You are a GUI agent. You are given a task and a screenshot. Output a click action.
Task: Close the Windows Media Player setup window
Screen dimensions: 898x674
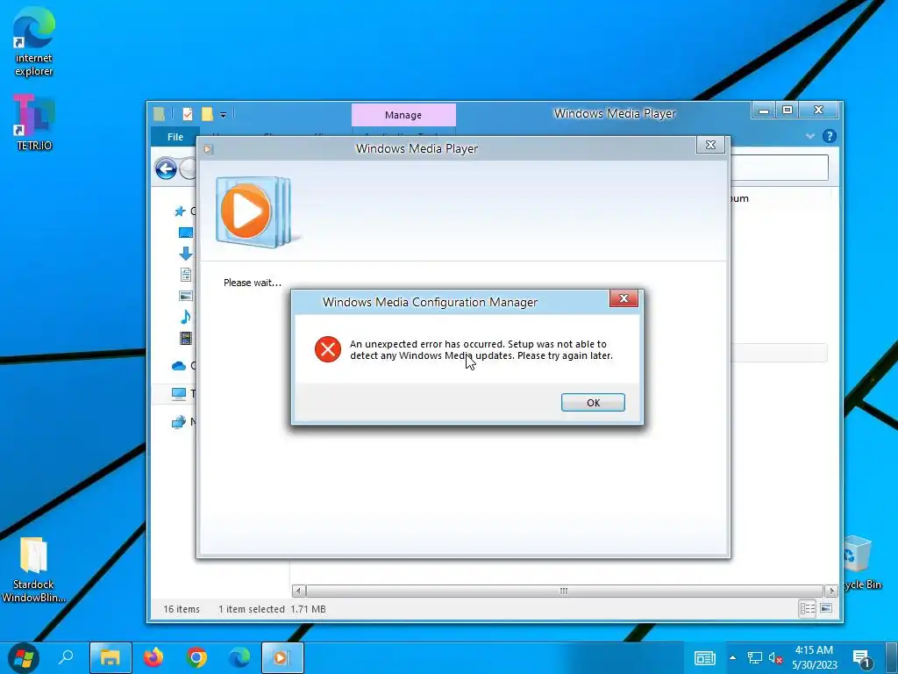(x=710, y=145)
